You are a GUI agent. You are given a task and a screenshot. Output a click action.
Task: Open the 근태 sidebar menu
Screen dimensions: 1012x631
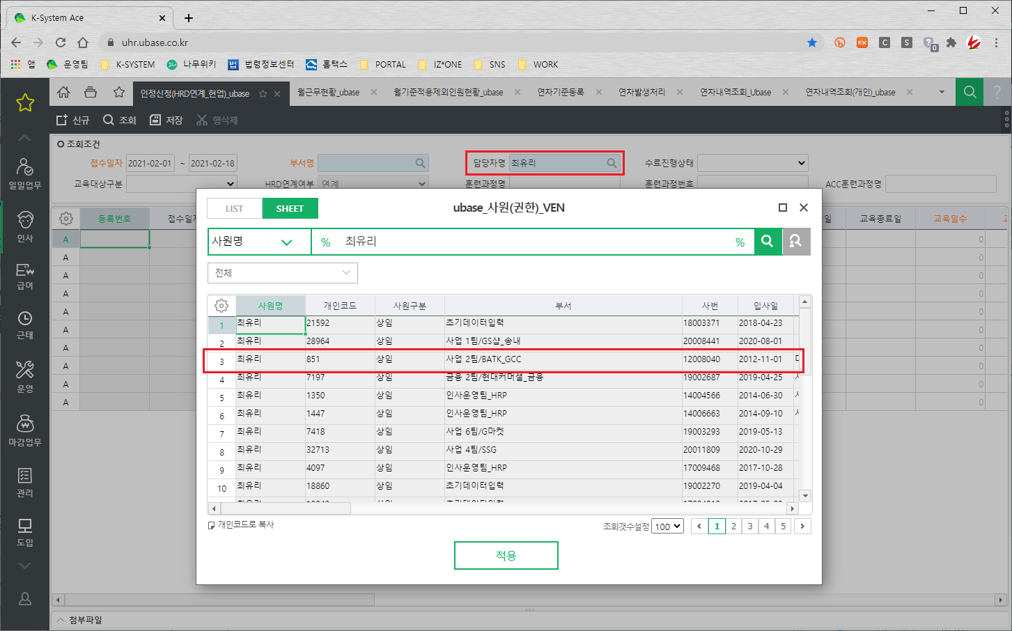tap(25, 325)
